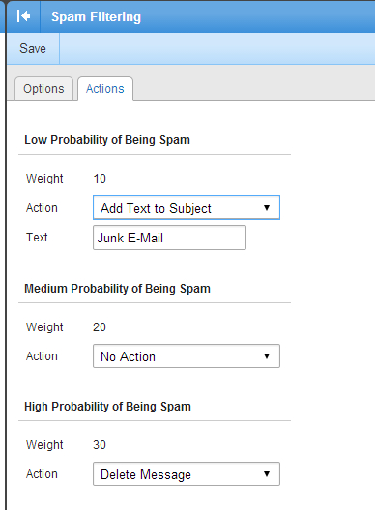Save the spam filtering settings
Screen dimensions: 375x510
(x=33, y=49)
